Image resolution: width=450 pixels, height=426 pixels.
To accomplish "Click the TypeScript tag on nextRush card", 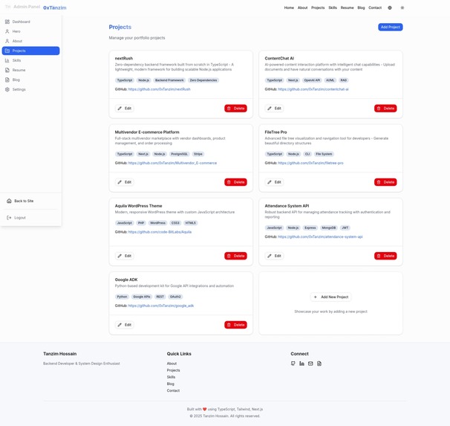I will (x=125, y=80).
